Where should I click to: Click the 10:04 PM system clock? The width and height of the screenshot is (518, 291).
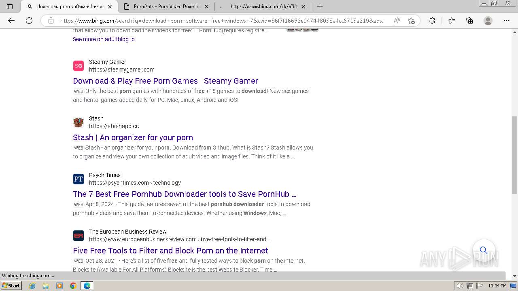(497, 286)
